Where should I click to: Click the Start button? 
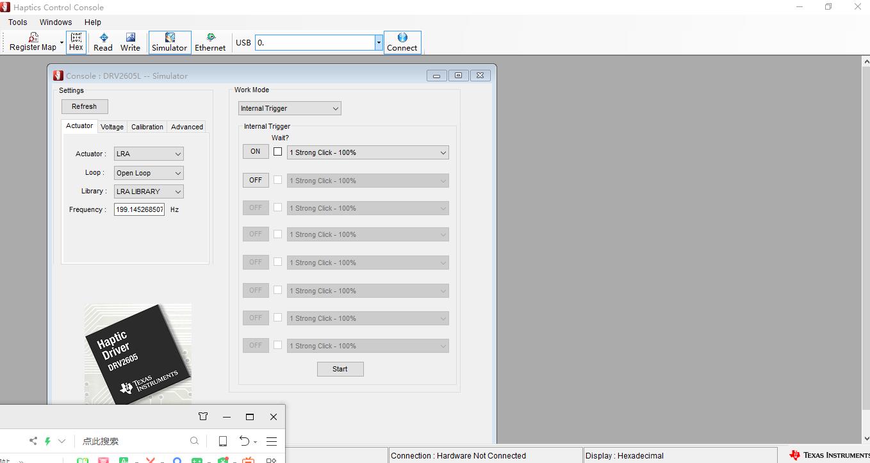coord(340,369)
